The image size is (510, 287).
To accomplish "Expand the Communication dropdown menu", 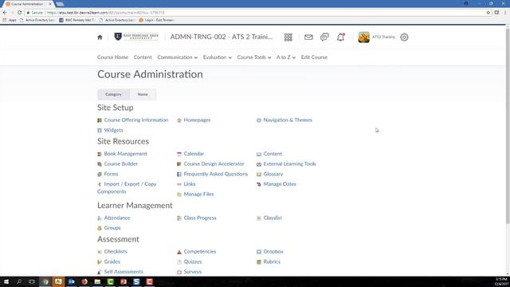I will click(177, 57).
